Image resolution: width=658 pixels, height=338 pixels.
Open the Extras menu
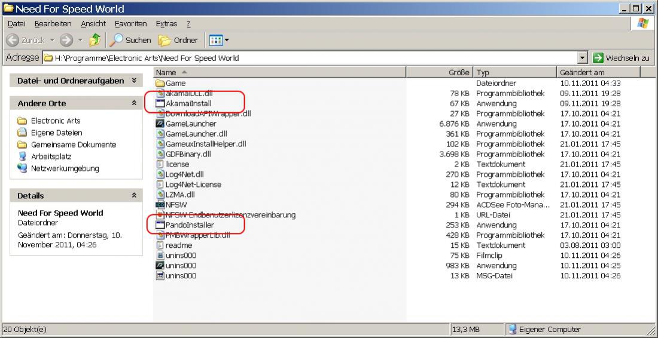167,24
